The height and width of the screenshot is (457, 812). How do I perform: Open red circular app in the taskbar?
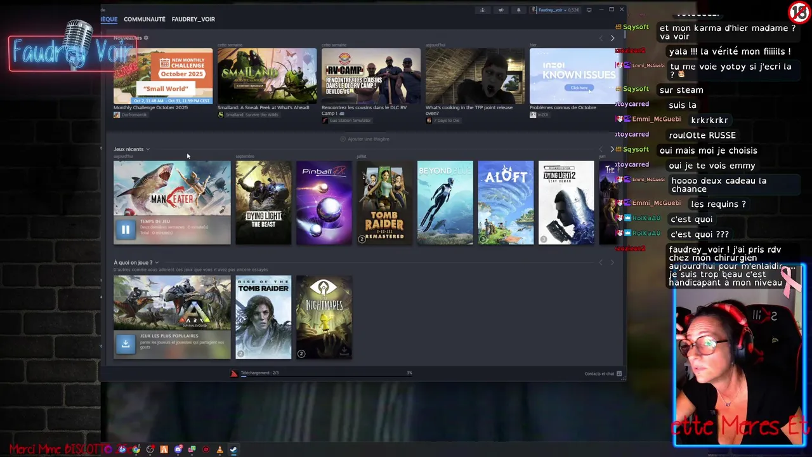[x=206, y=449]
